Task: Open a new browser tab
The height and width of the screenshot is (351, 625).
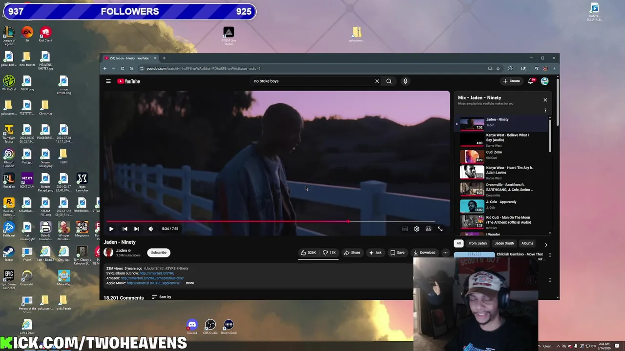Action: tap(164, 58)
